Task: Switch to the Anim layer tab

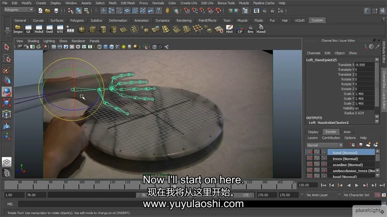Action: pos(347,132)
